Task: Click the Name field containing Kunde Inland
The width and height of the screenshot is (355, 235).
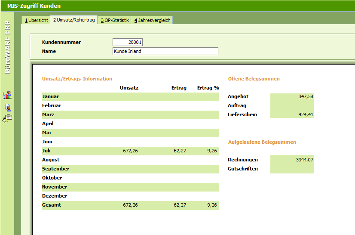Action: 165,51
